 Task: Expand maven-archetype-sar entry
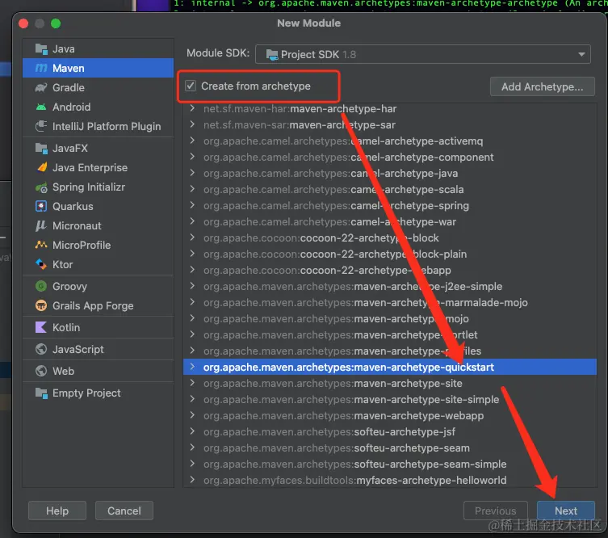(192, 124)
